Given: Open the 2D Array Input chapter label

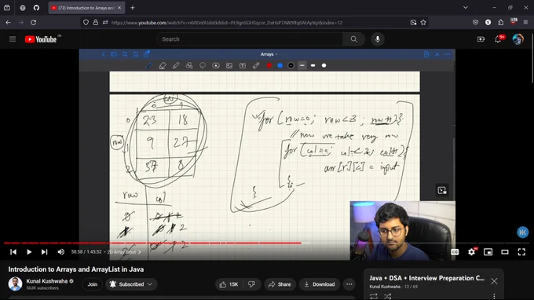Looking at the screenshot, I should [x=124, y=252].
